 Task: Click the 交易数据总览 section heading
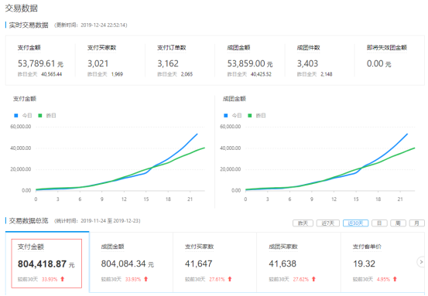[29, 220]
